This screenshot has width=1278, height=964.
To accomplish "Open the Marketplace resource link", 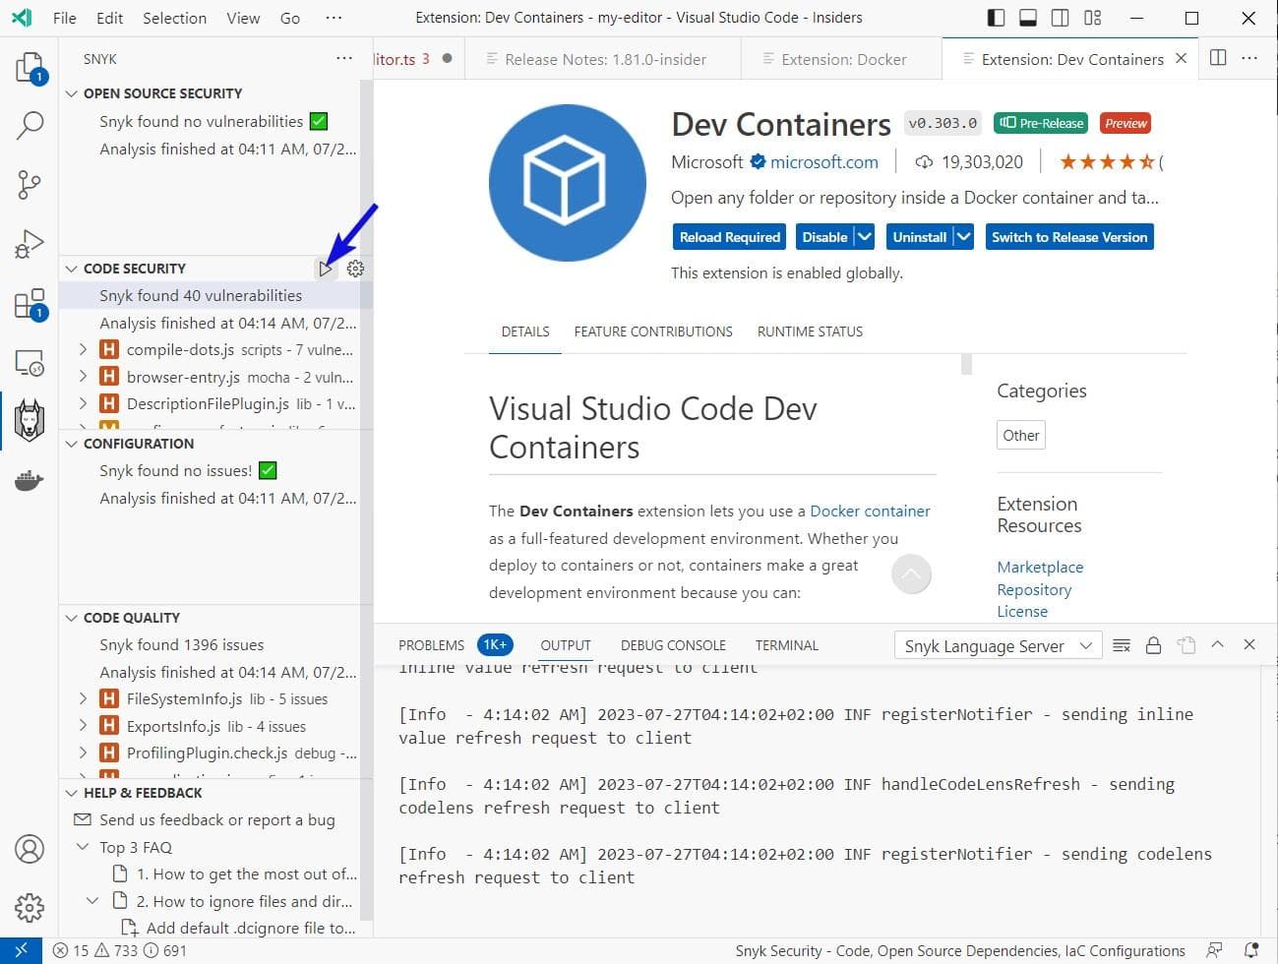I will (1040, 567).
